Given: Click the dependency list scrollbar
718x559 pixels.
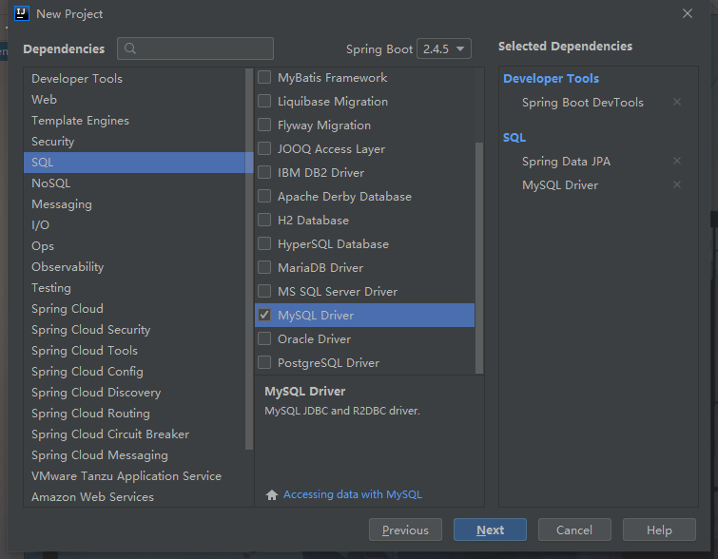Looking at the screenshot, I should click(x=479, y=258).
